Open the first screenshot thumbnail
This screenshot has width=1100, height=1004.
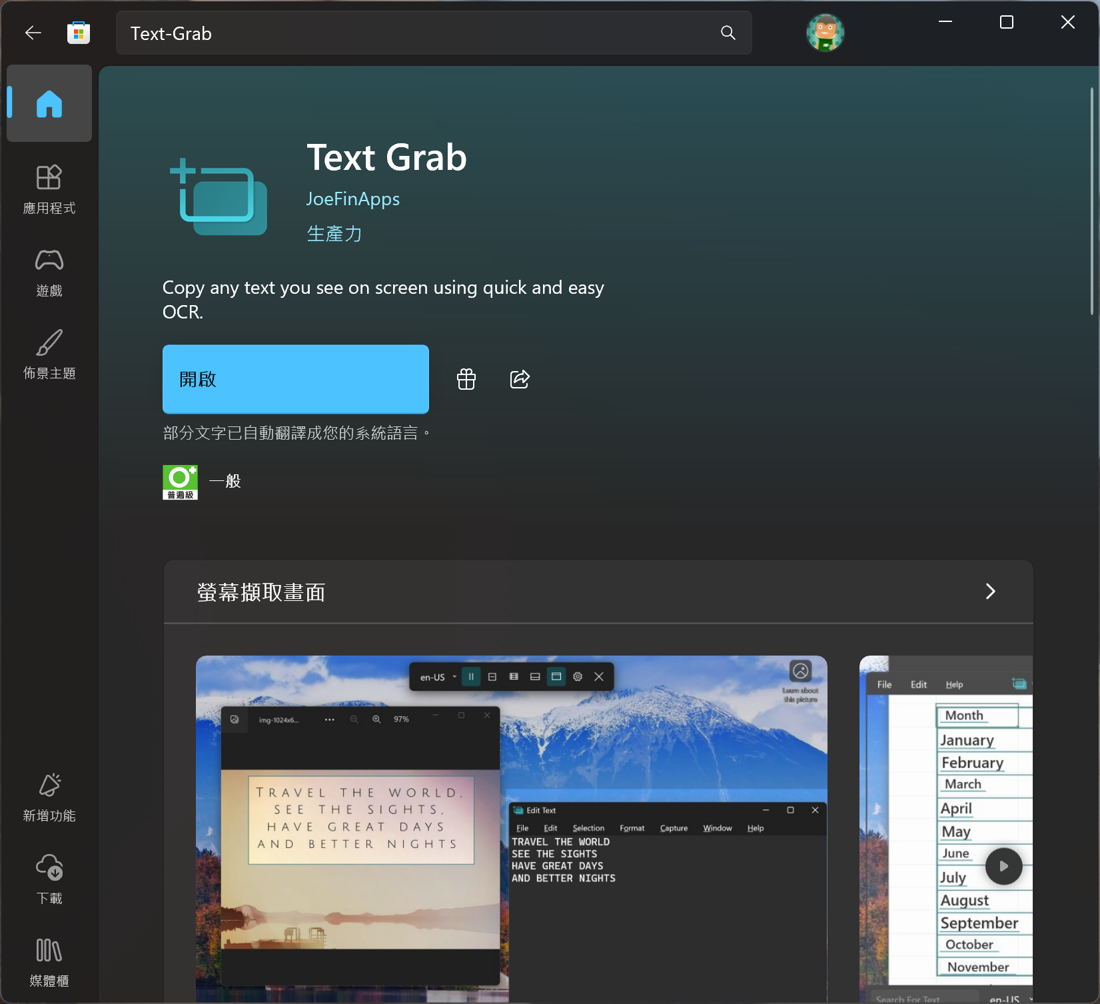(511, 827)
